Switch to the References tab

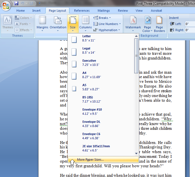click(x=82, y=11)
